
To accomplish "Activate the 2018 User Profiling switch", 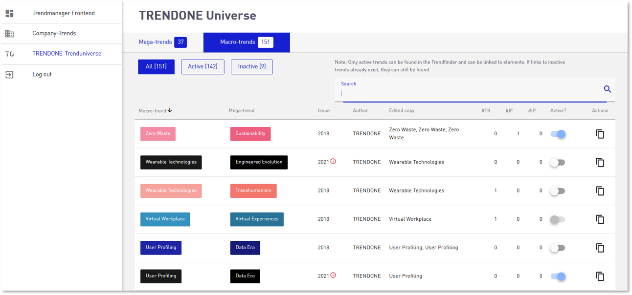I will coord(558,248).
